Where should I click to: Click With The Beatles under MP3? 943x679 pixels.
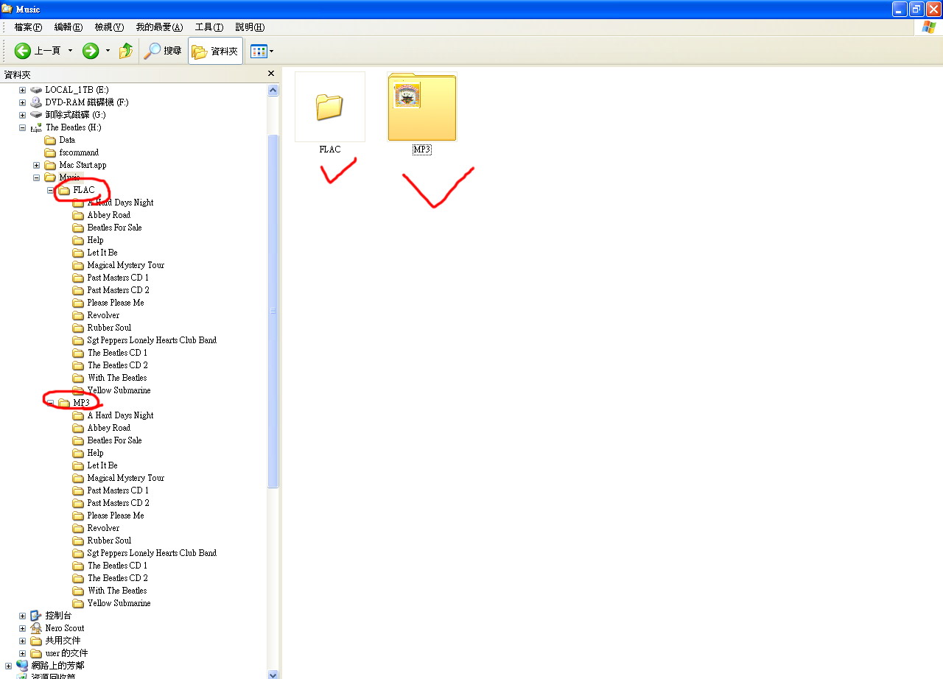[x=117, y=591]
